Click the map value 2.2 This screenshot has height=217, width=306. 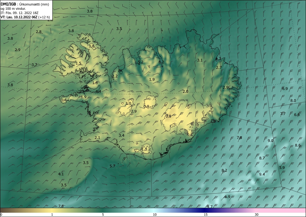pyautogui.click(x=115, y=76)
